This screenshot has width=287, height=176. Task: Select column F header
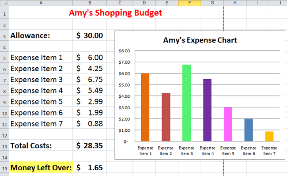(x=189, y=3)
